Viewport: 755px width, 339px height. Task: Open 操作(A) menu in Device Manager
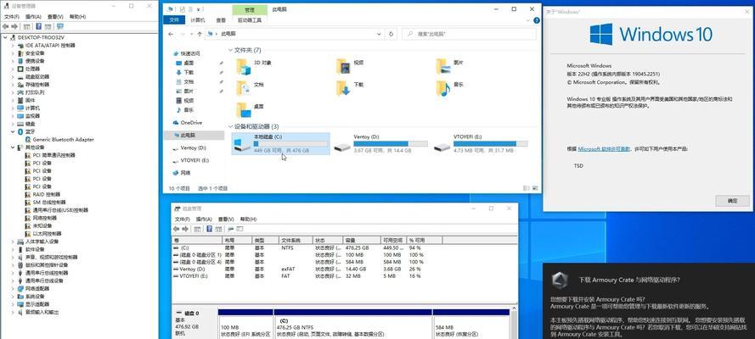coord(33,17)
